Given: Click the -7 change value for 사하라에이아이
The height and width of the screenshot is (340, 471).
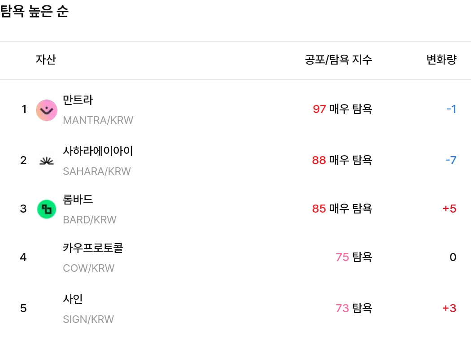Looking at the screenshot, I should click(450, 160).
